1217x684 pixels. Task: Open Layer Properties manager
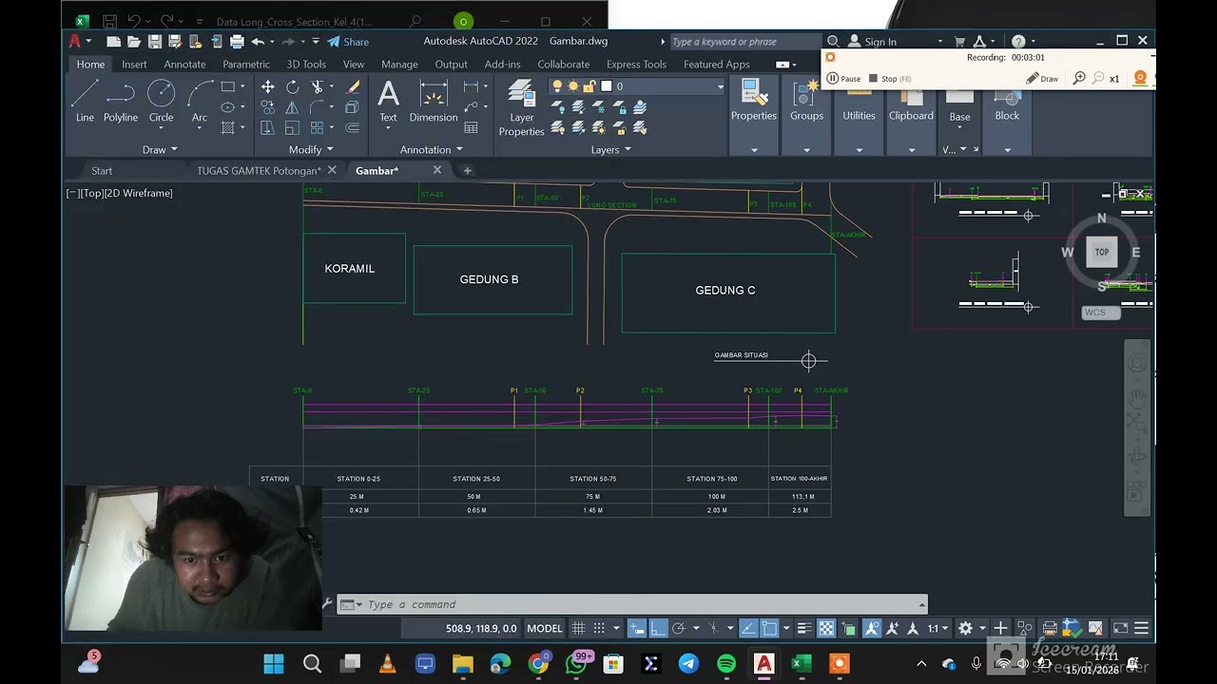(x=521, y=107)
